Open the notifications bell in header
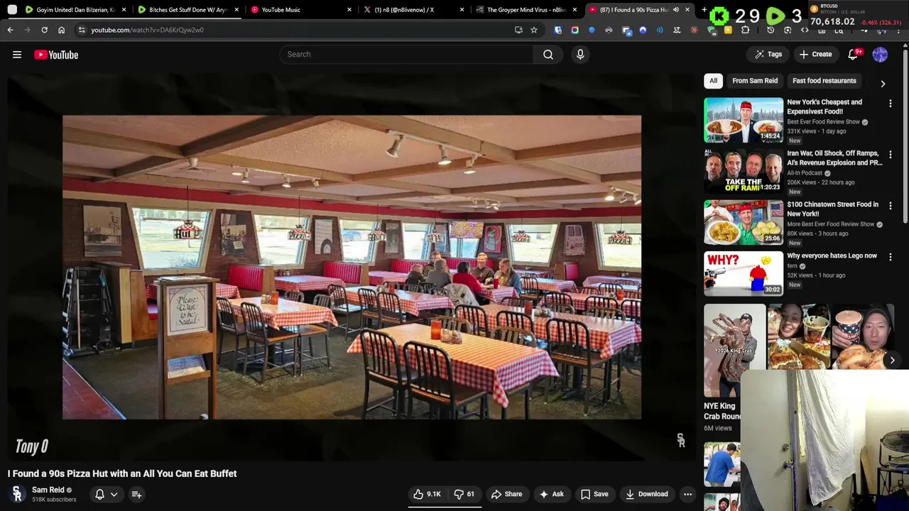 (854, 55)
